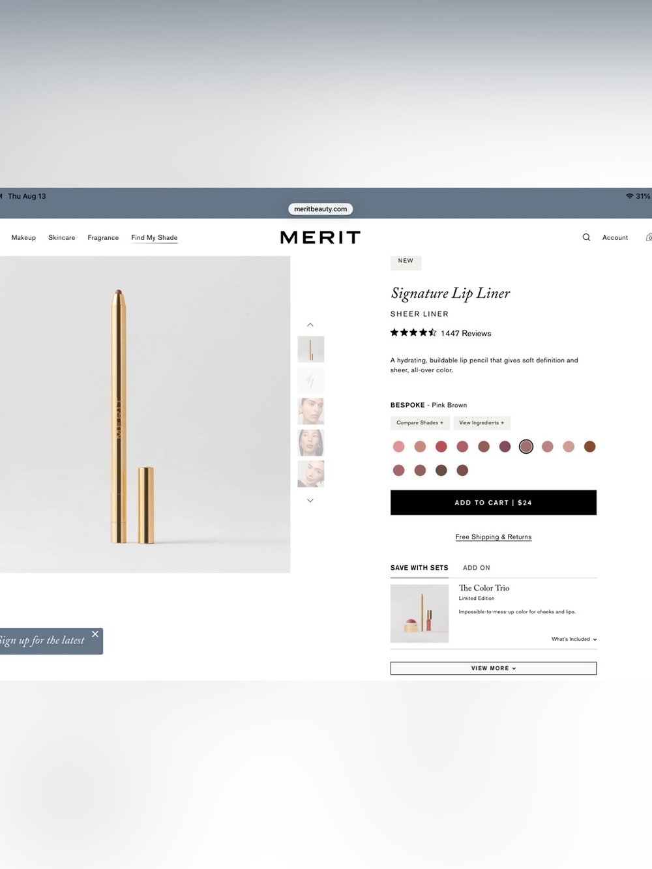Open the 1447 Reviews link

(466, 333)
